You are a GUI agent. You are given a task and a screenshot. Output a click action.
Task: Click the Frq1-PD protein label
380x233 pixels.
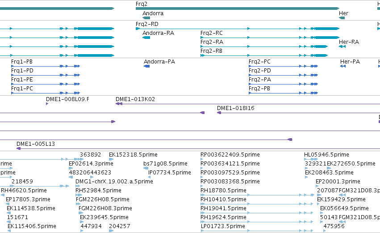coord(22,71)
